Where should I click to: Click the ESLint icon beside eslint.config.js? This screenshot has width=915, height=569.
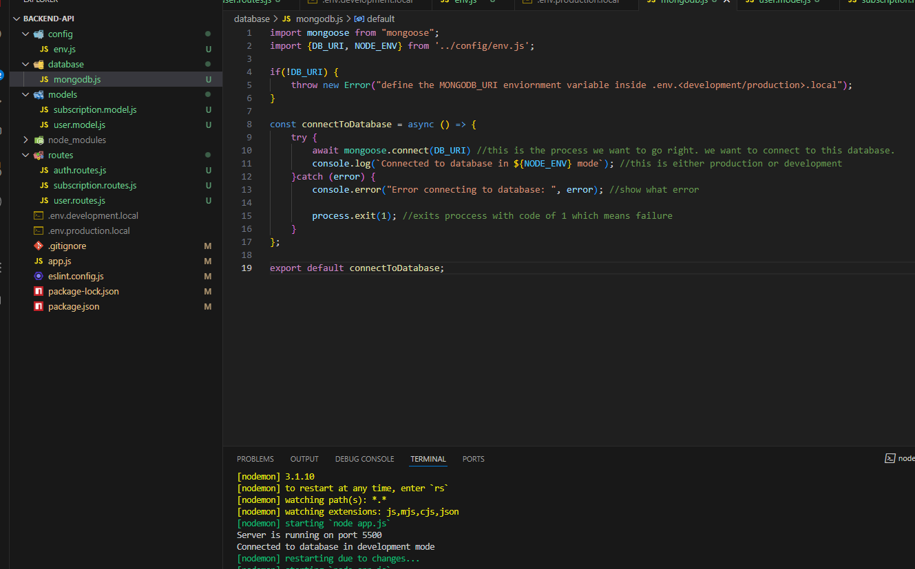(x=39, y=276)
